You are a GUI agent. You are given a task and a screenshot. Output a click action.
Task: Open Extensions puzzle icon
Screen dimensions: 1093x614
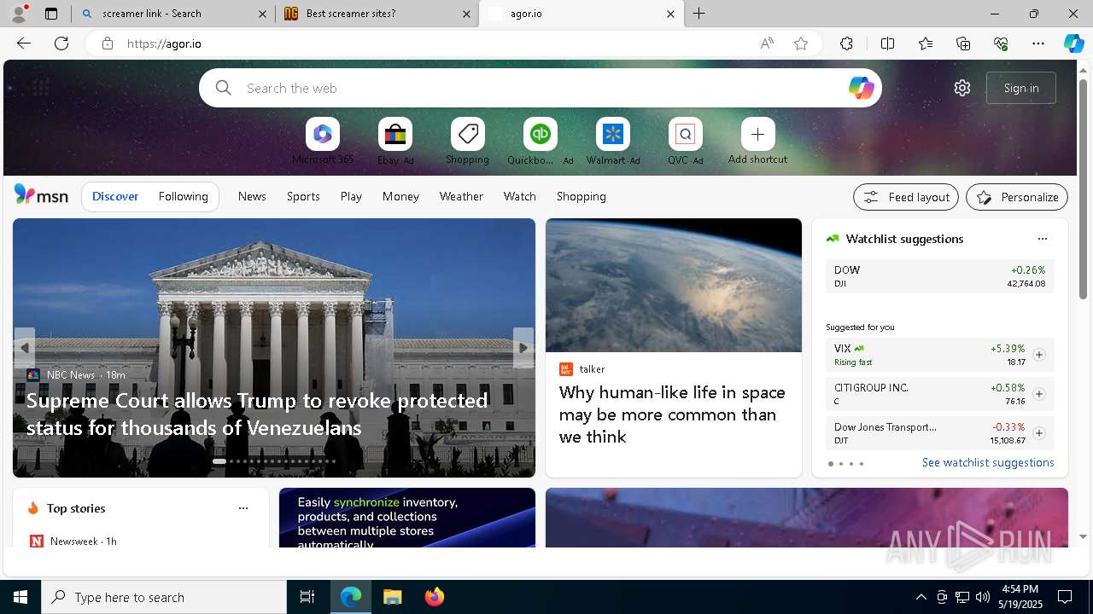click(846, 43)
